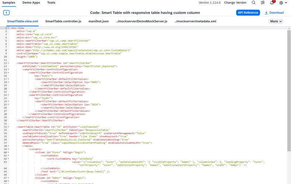Click the vertical scrollbar thumb of code editor
The width and height of the screenshot is (291, 184).
[289, 90]
